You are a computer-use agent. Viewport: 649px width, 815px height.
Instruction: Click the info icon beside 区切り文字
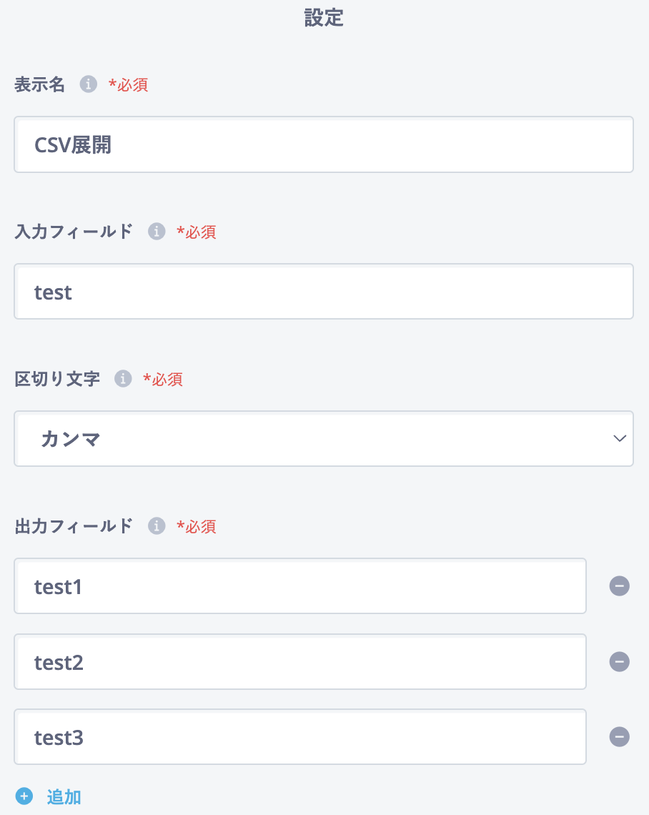pos(123,378)
